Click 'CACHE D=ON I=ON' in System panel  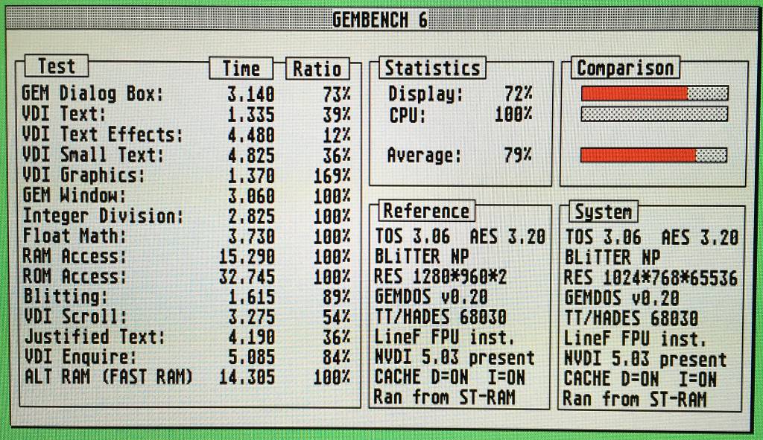[x=640, y=379]
